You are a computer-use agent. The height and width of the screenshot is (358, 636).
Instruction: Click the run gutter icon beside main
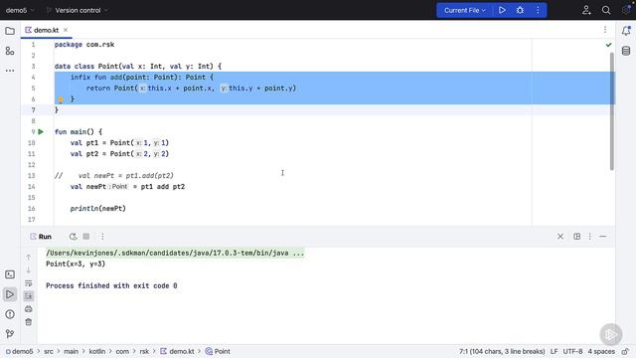(41, 131)
